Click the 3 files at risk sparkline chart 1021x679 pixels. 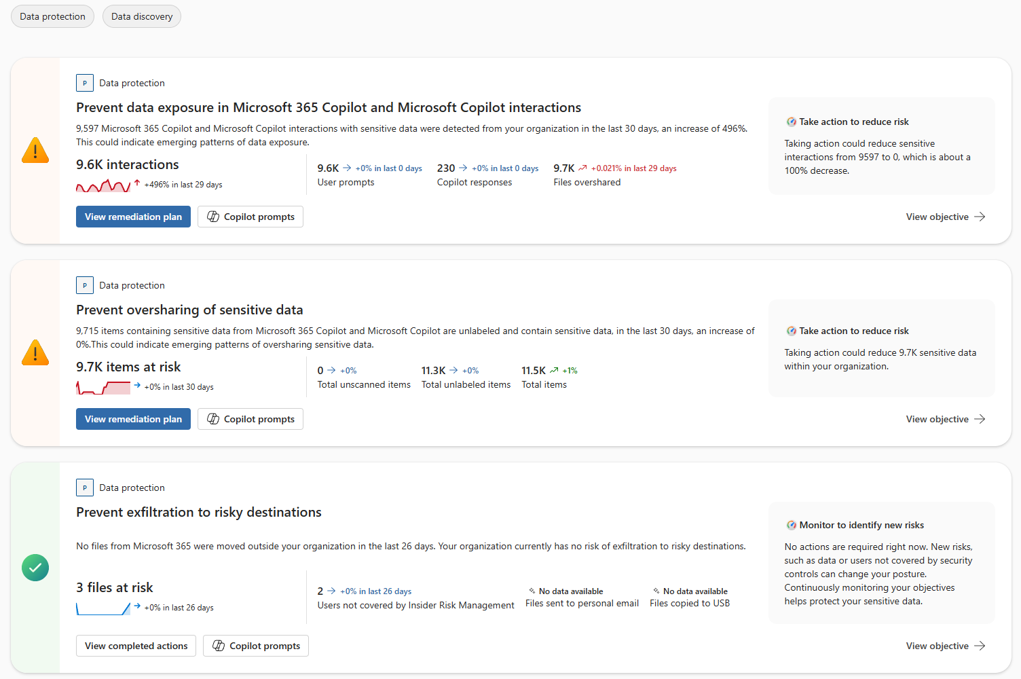pos(103,608)
